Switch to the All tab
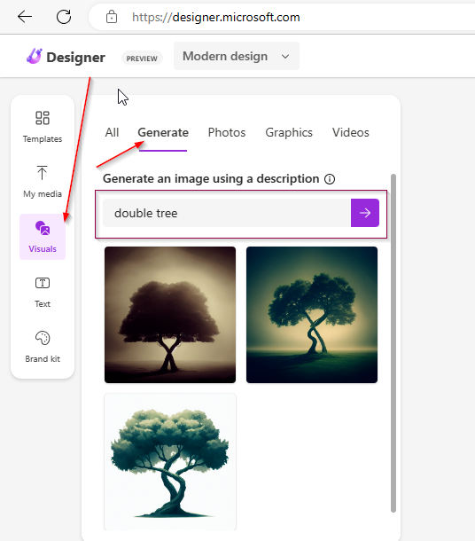Viewport: 475px width, 541px height. tap(112, 132)
